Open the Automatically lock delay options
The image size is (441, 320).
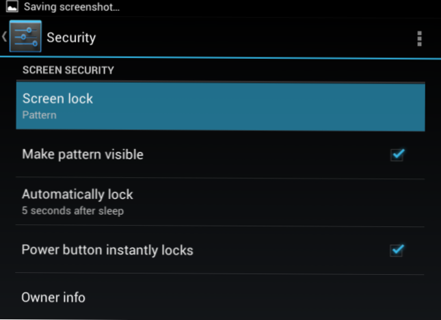(220, 202)
